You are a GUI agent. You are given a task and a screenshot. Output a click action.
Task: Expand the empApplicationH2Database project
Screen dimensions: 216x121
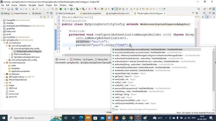(x=2, y=26)
